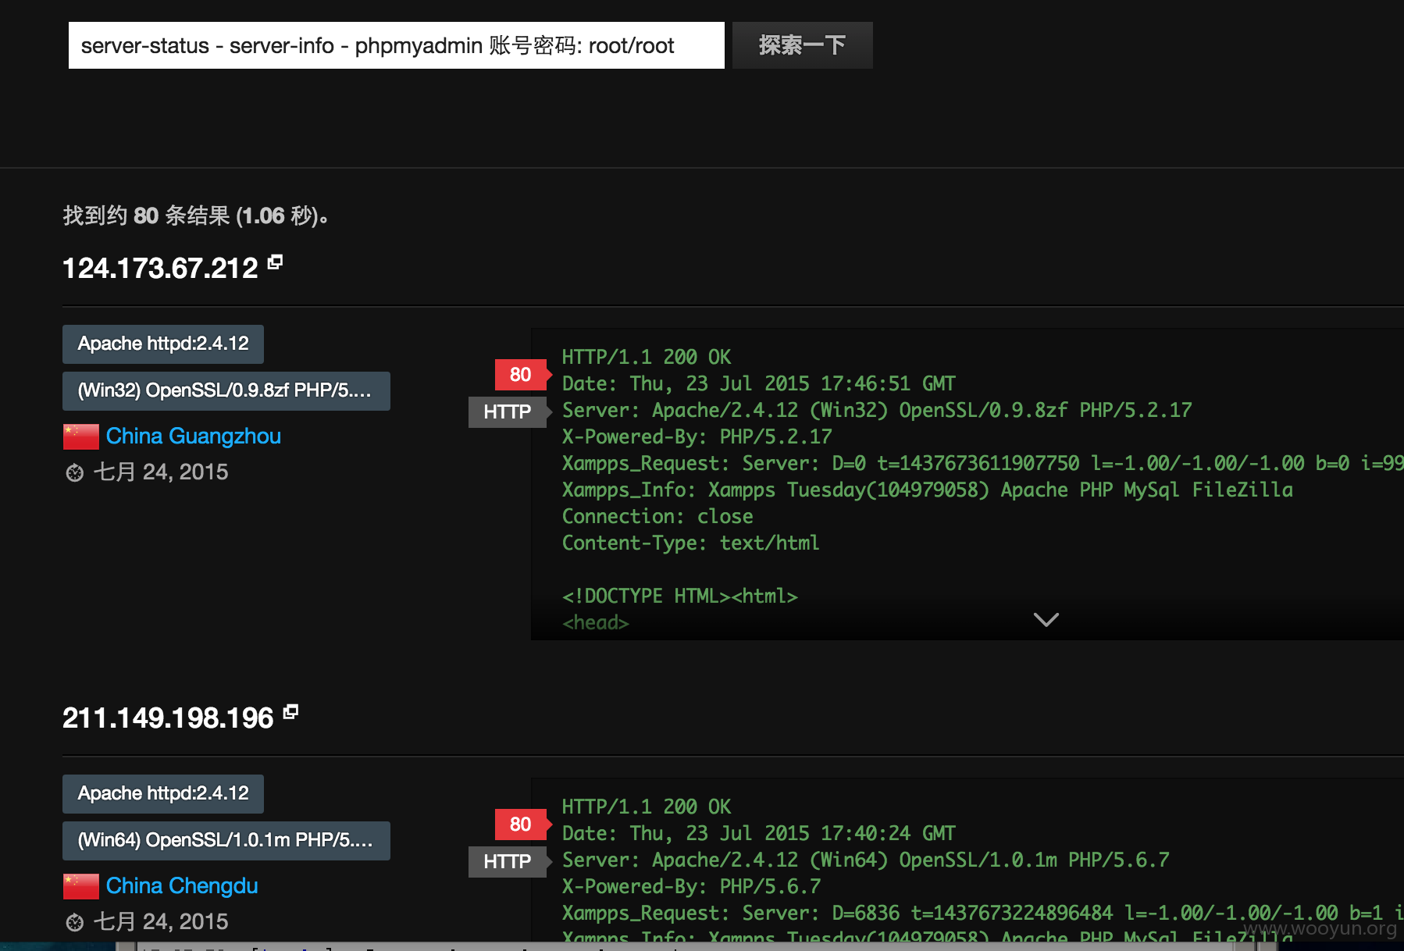This screenshot has width=1404, height=951.
Task: Click 'Date: Thu, 23 Jul 2015 17:40:24 GMT' line
Action: click(x=759, y=834)
